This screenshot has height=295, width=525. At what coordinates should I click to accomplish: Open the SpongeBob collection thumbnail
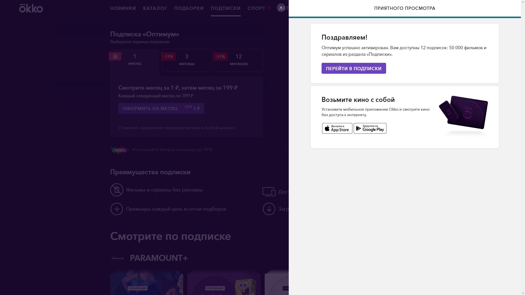[x=224, y=283]
